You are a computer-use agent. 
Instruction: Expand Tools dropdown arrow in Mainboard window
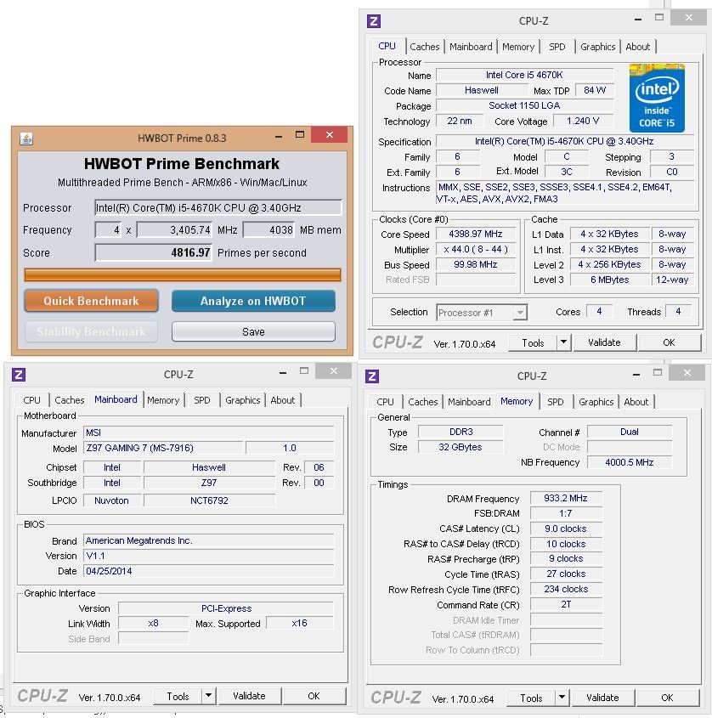(209, 696)
